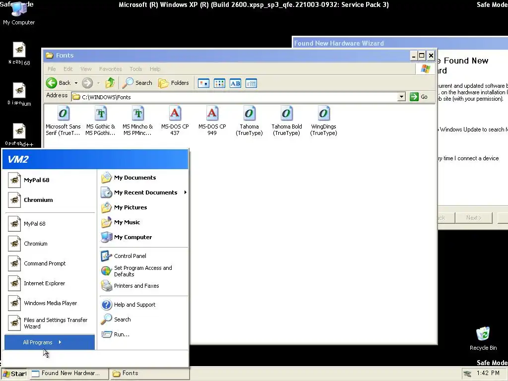The width and height of the screenshot is (508, 381).
Task: Open the Tahoma Bold (TrueType) font
Action: click(x=287, y=121)
